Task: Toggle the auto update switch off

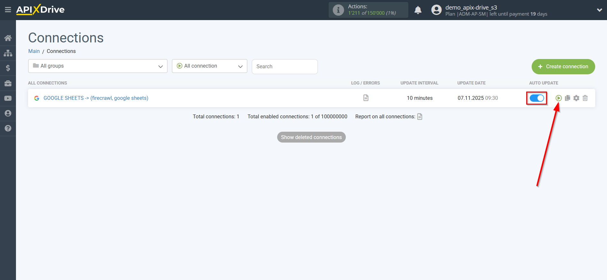Action: click(x=537, y=98)
